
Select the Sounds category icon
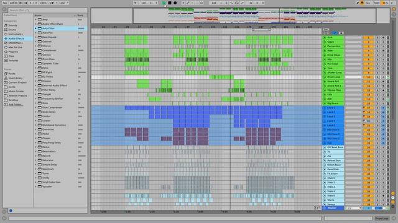click(6, 25)
